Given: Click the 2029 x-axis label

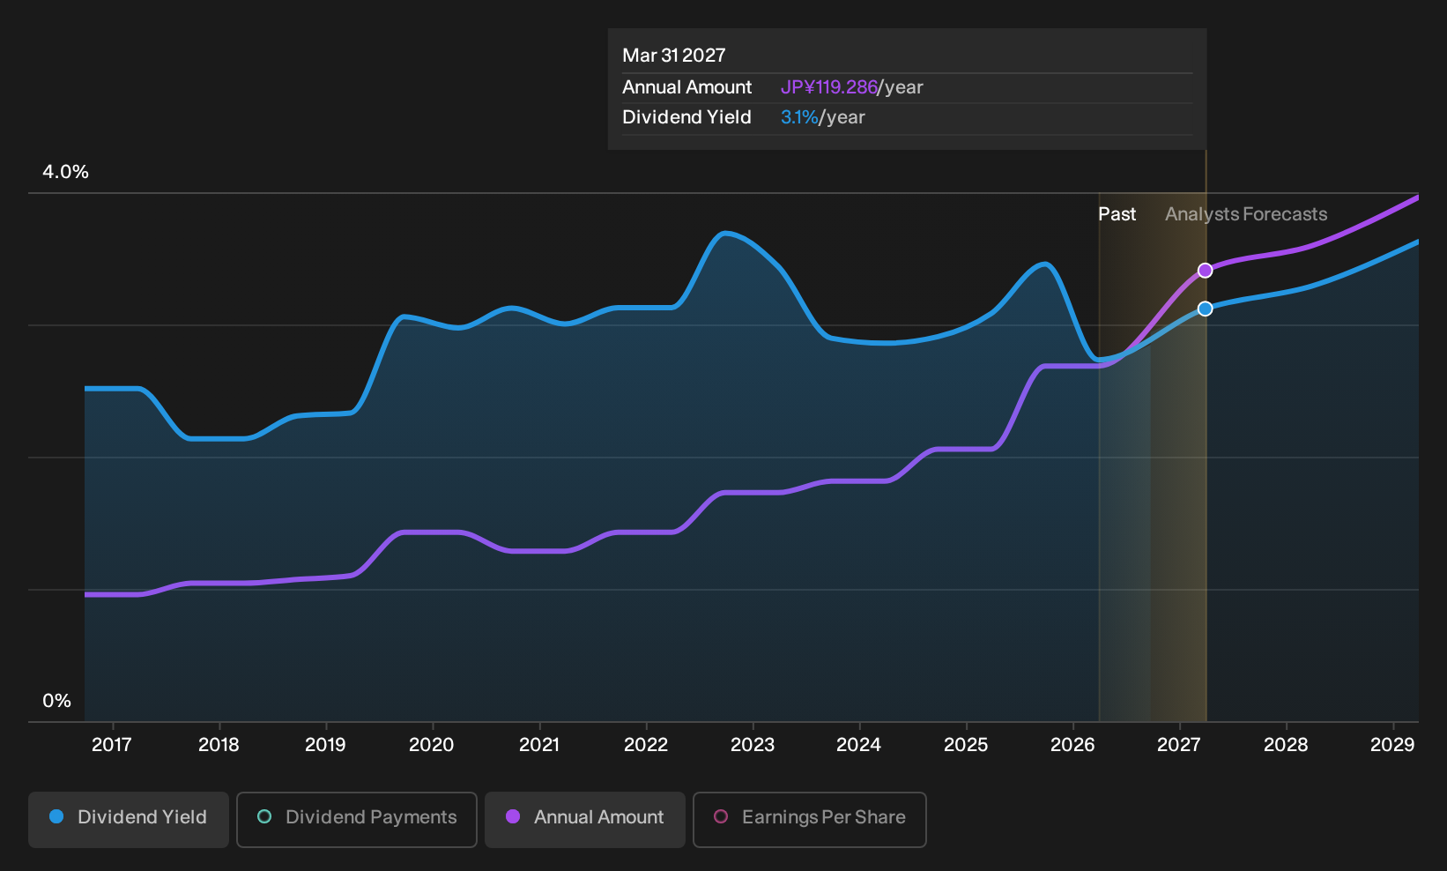Looking at the screenshot, I should 1392,745.
